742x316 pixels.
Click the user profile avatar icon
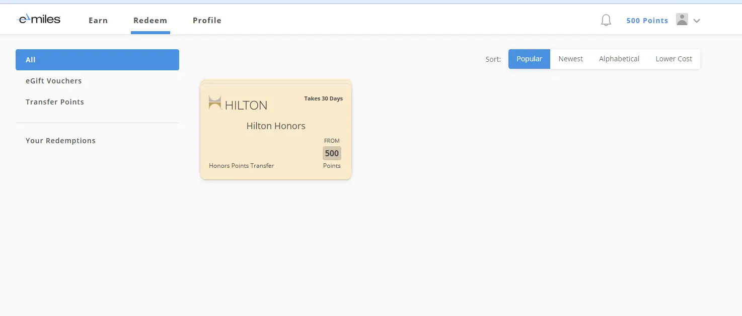682,20
